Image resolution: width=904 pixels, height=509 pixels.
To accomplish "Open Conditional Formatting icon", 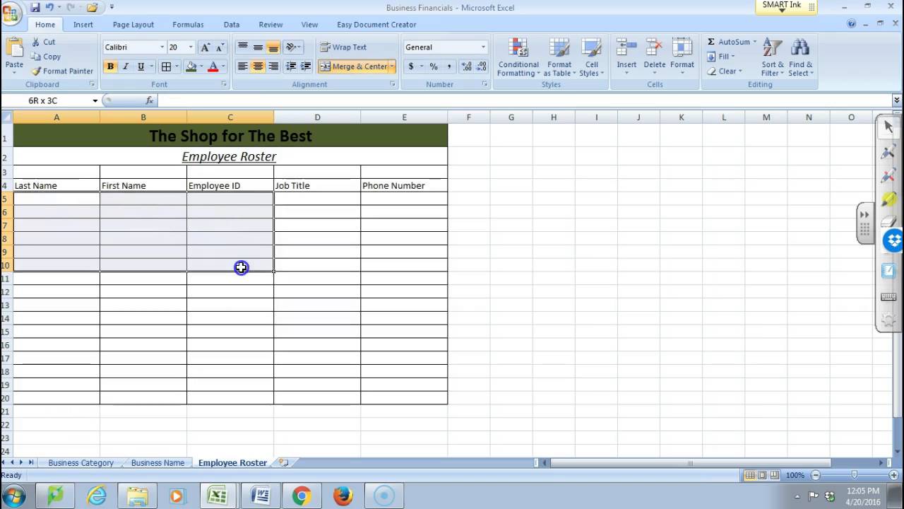I will (518, 48).
